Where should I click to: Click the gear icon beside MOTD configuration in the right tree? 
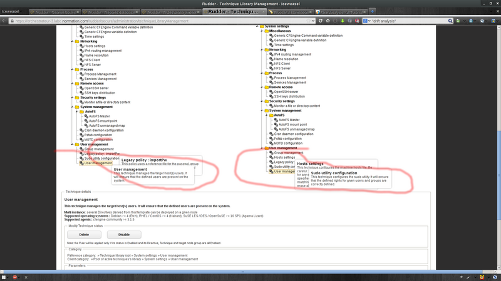[271, 143]
